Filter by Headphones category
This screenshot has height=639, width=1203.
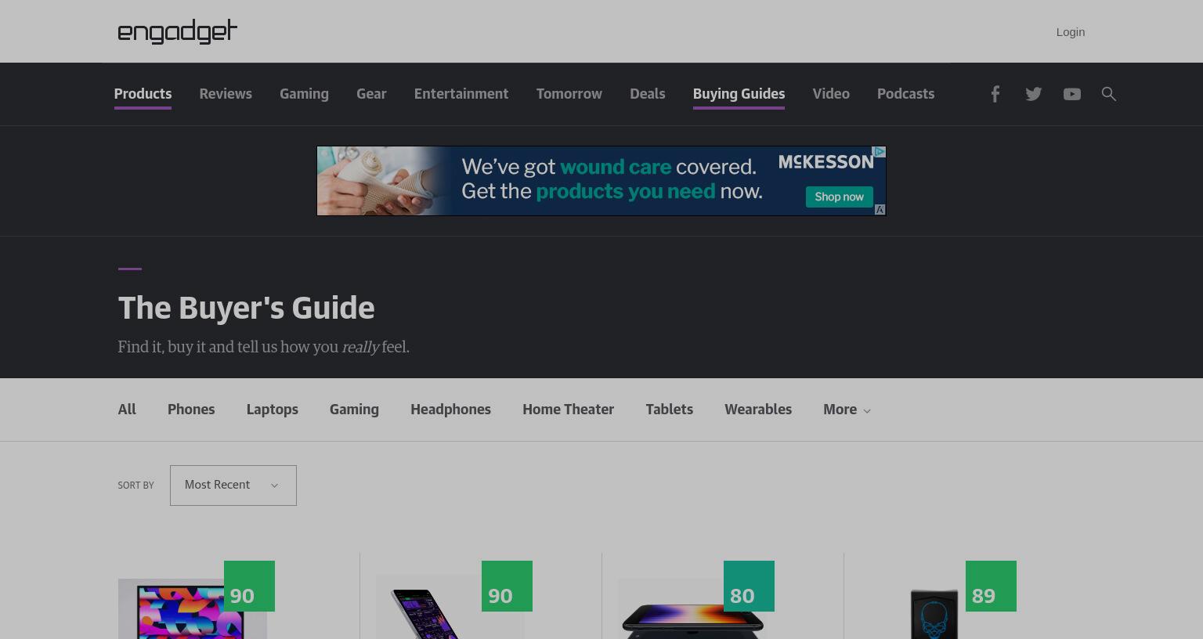(x=450, y=410)
